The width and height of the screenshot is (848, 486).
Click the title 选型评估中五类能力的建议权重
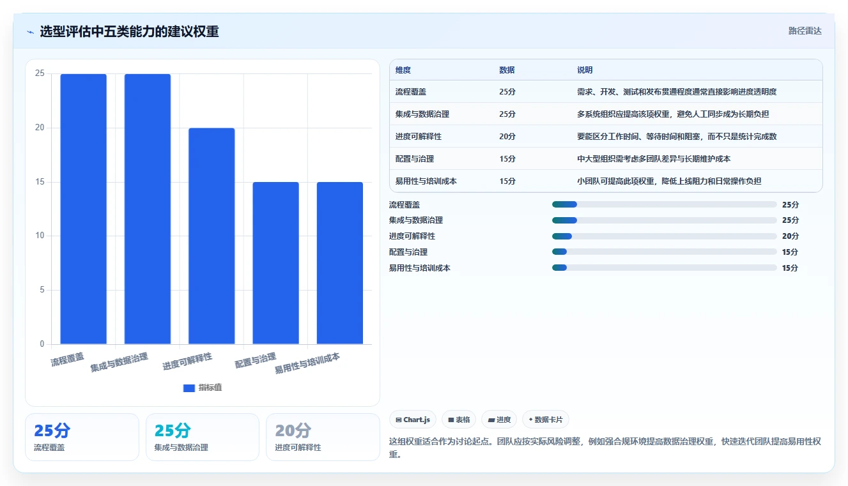tap(129, 31)
